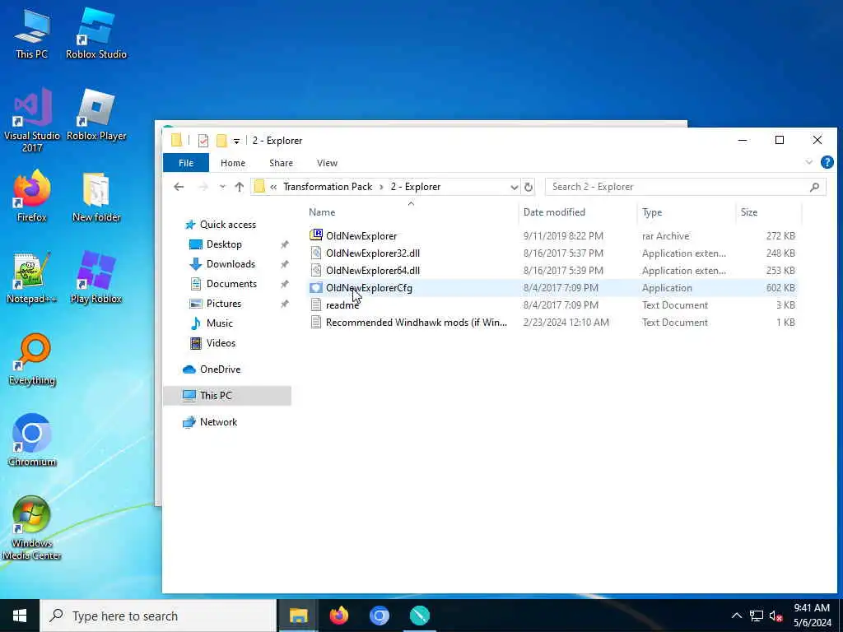Image resolution: width=843 pixels, height=632 pixels.
Task: Open Transformation Pack breadcrumb arrow
Action: tap(381, 187)
